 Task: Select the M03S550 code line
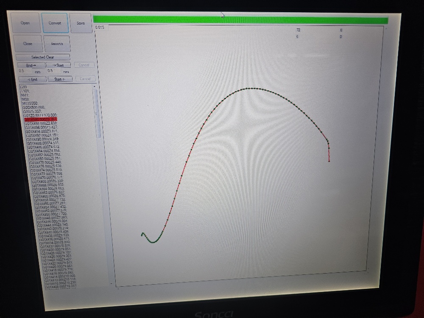pos(30,103)
